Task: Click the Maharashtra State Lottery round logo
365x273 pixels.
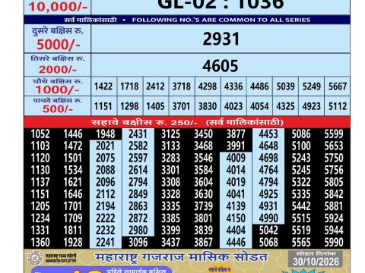Action: 35,258
